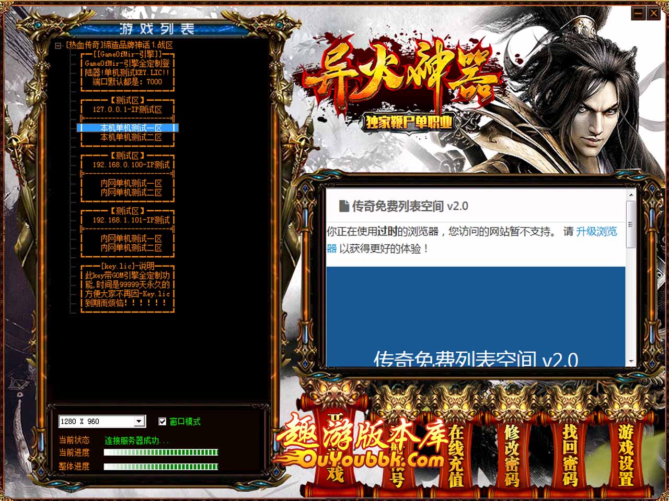Open the 1280 X 960 resolution dropdown
669x501 pixels.
coord(139,421)
